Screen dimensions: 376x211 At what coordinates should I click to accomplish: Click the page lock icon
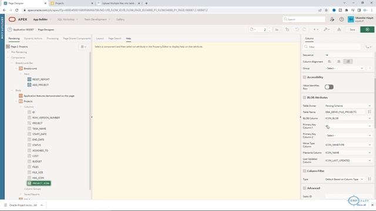(287, 29)
